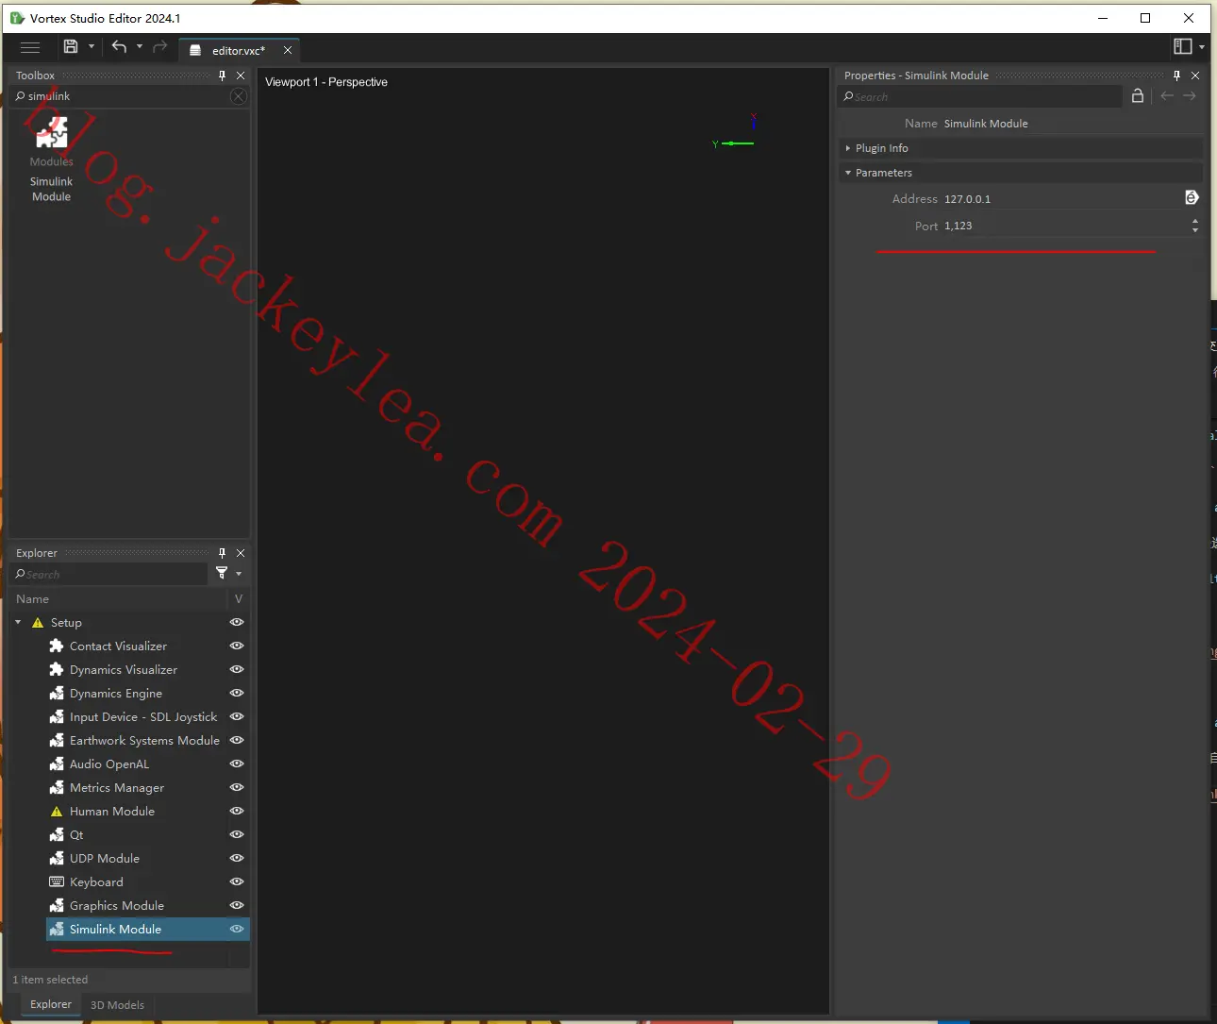
Task: Lock the Properties panel
Action: [x=1138, y=95]
